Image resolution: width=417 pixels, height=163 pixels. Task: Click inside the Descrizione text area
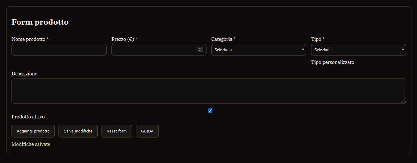pyautogui.click(x=209, y=91)
